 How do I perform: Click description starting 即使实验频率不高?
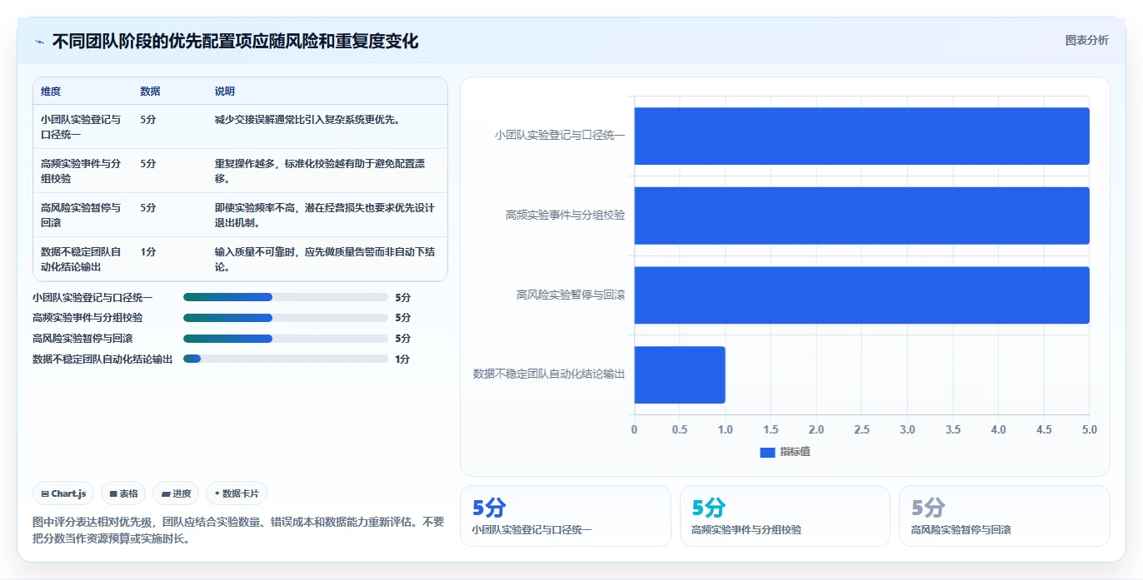click(x=325, y=215)
